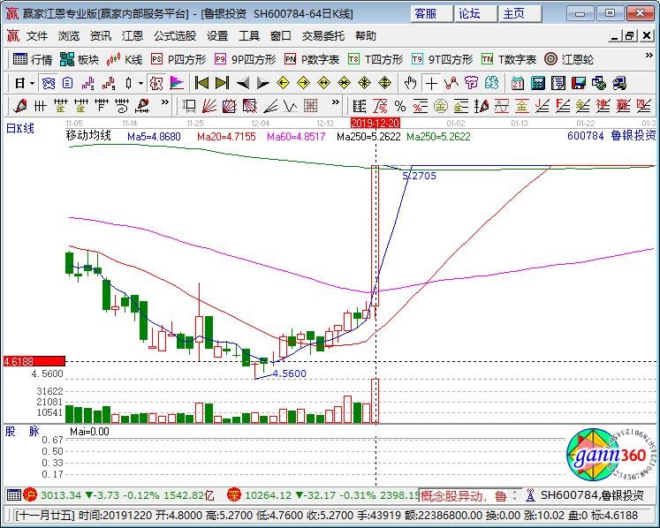Open the 文件 menu
The width and height of the screenshot is (660, 528).
click(x=37, y=36)
